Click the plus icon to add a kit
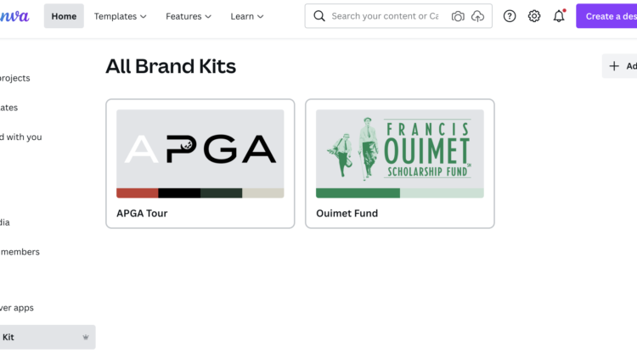The height and width of the screenshot is (358, 637). pos(614,66)
